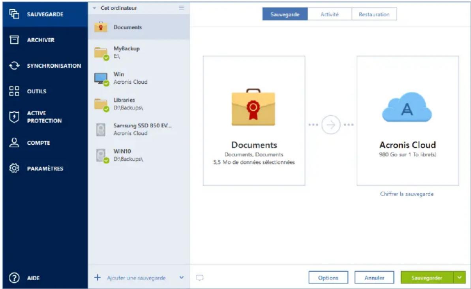Select the Documents source card title

coord(254,145)
